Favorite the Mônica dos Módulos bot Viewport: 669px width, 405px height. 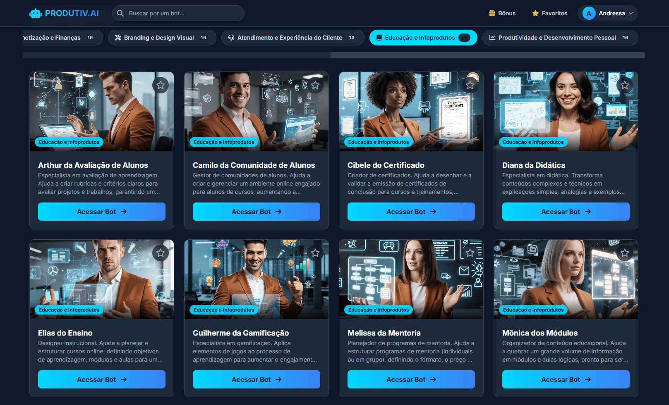624,253
